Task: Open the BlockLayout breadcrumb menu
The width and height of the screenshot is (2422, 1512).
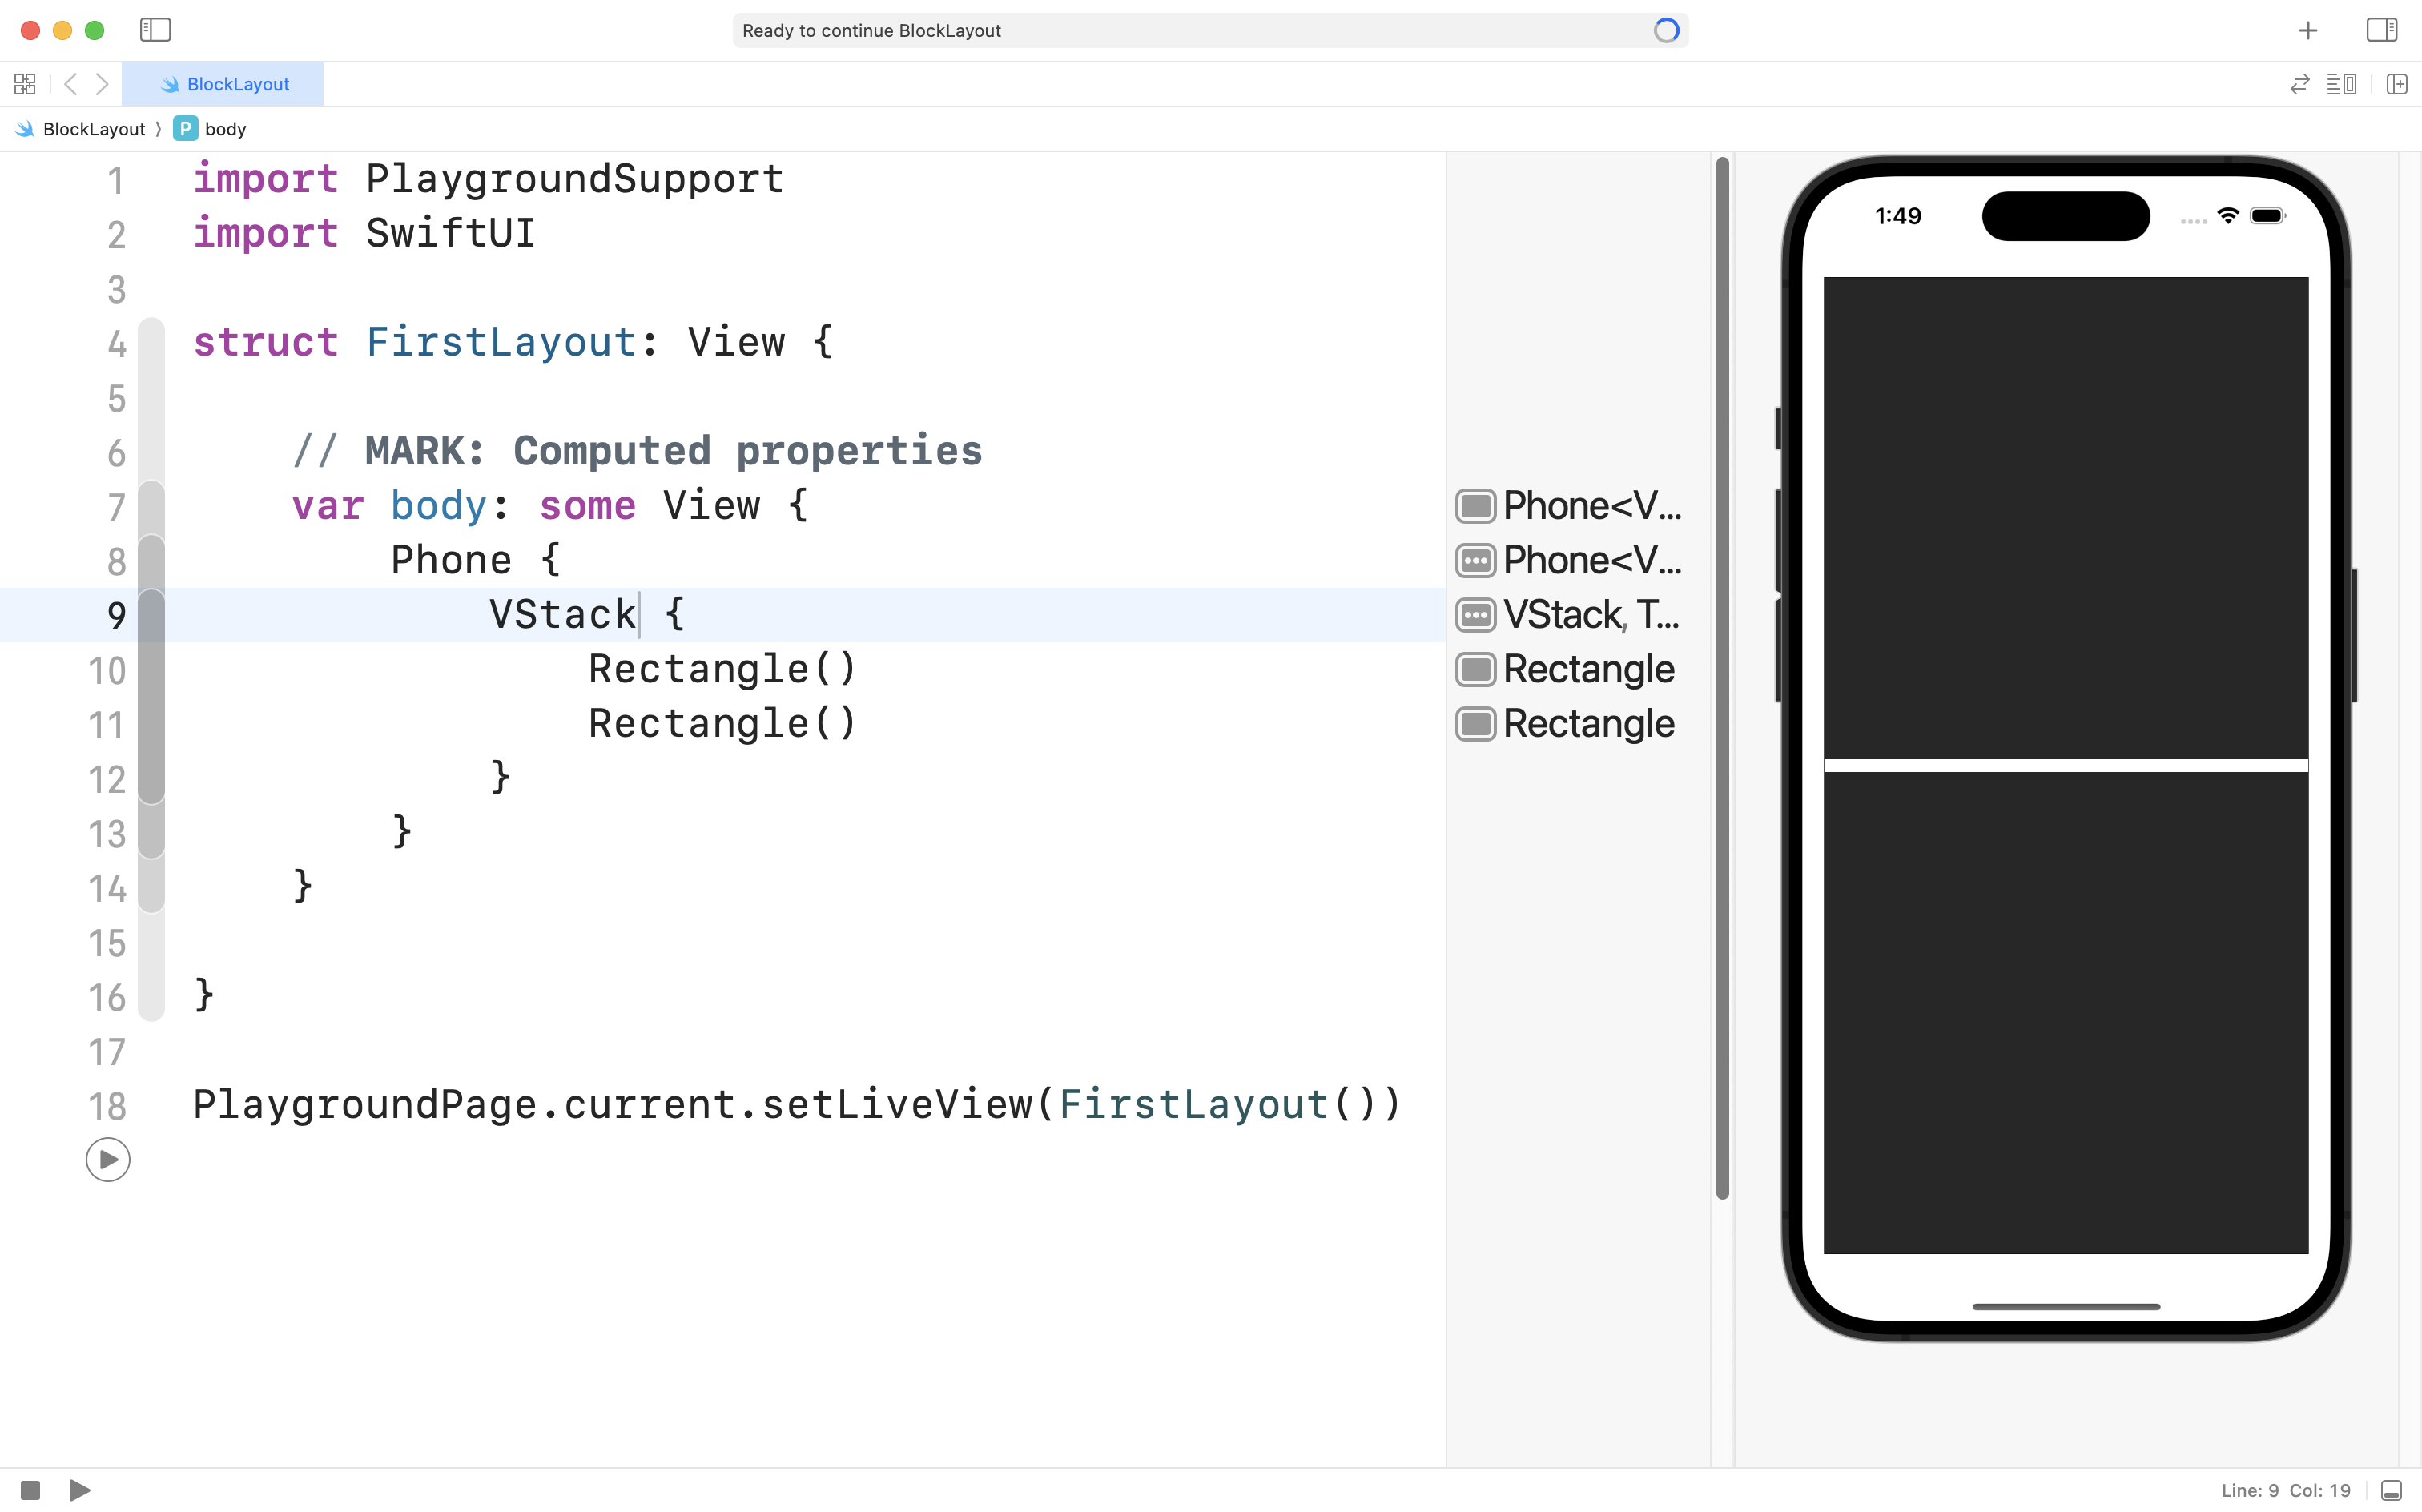Action: 93,129
